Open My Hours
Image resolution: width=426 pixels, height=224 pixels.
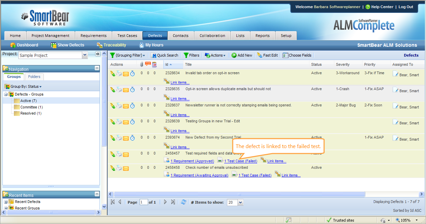pyautogui.click(x=151, y=45)
